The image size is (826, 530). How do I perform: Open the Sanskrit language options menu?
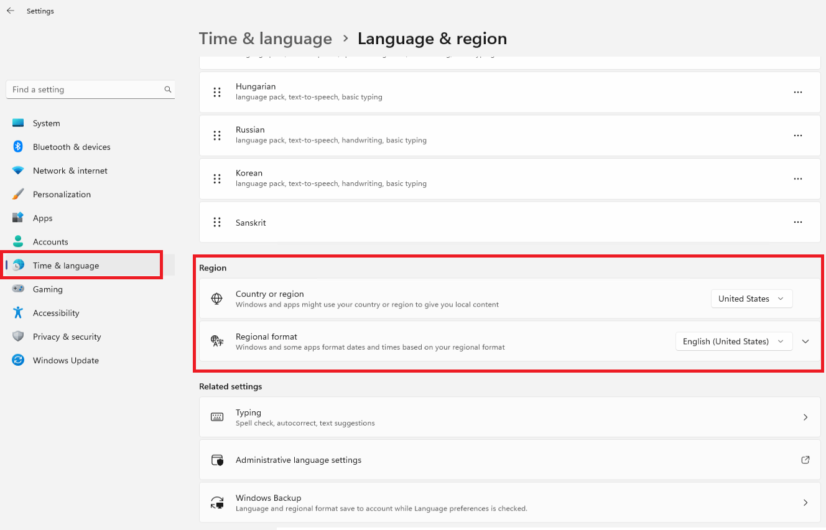pos(798,222)
